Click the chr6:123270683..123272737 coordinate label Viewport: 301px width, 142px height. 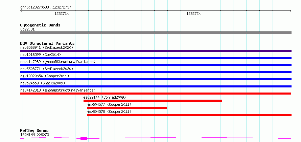coord(46,7)
